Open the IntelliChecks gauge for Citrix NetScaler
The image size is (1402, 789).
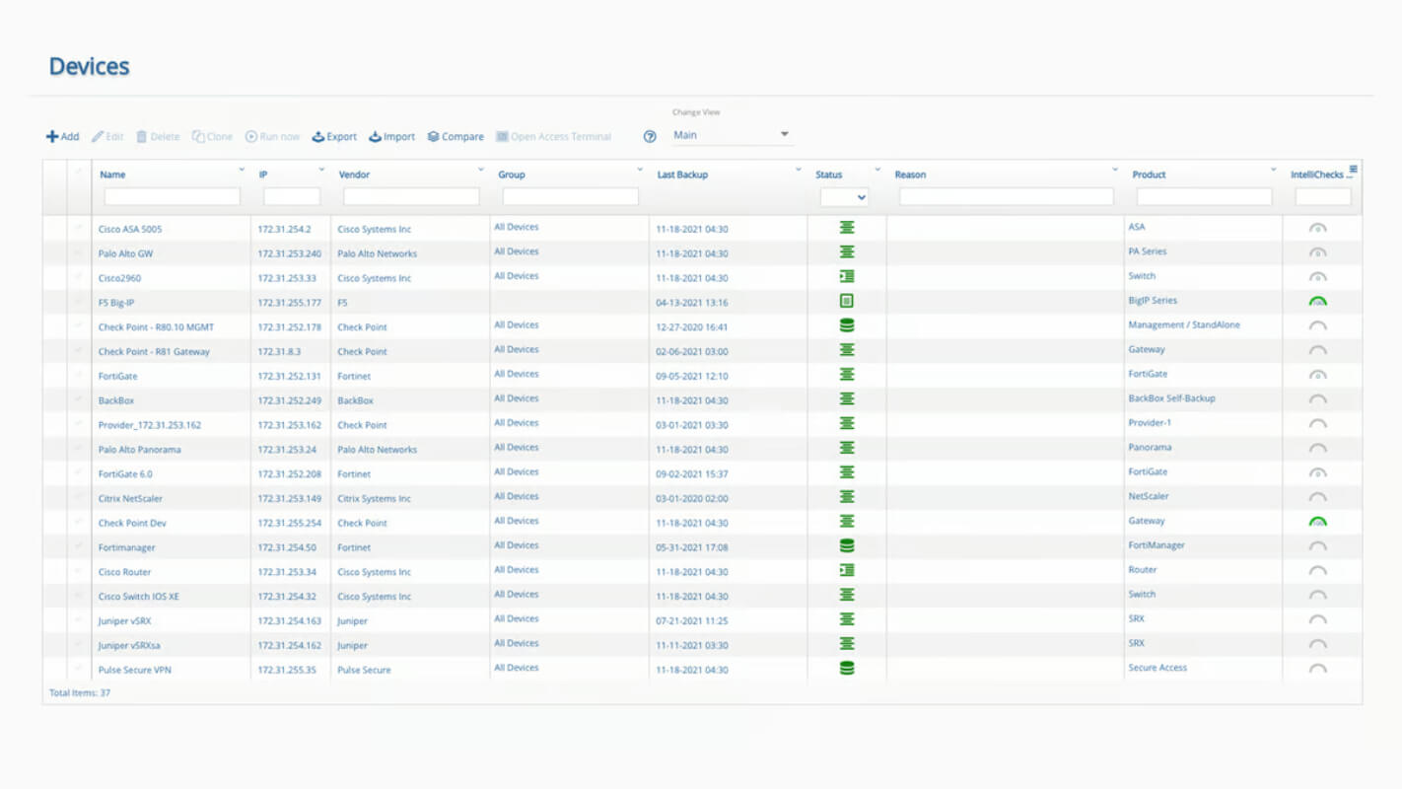pos(1317,497)
